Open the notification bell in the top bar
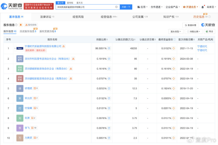The image size is (218, 145). click(203, 7)
